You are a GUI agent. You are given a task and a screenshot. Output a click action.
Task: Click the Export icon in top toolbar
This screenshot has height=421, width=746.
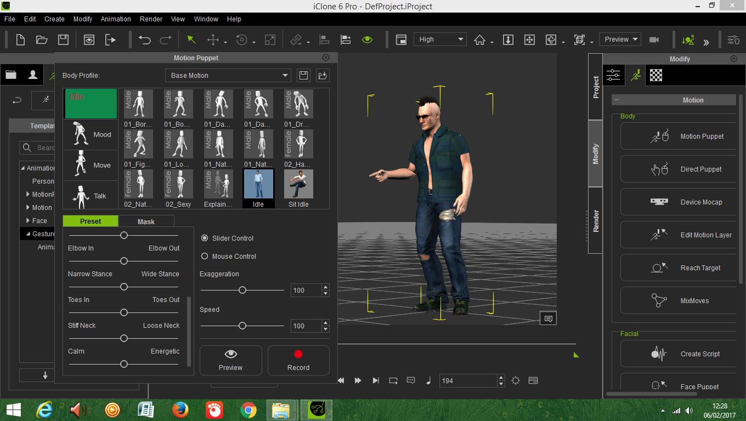[110, 39]
